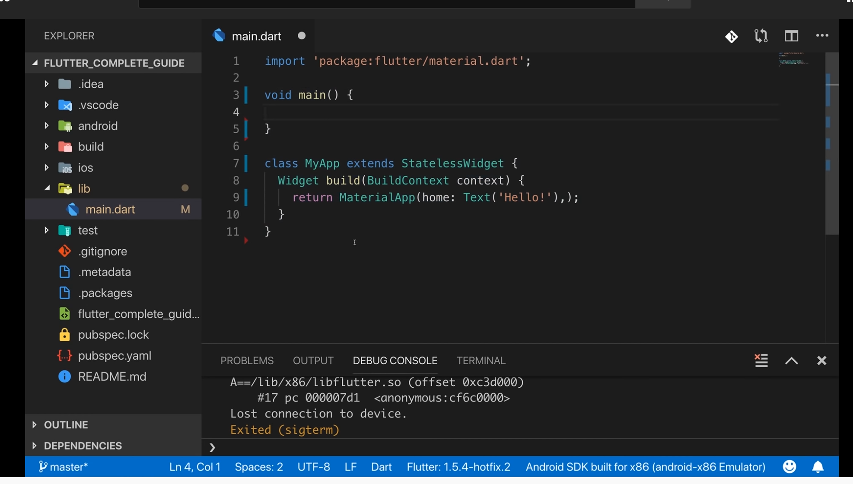
Task: Split the editor with the split icon
Action: point(791,36)
